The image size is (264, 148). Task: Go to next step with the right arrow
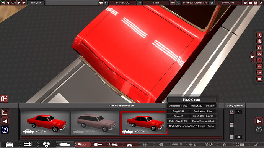(x=259, y=121)
